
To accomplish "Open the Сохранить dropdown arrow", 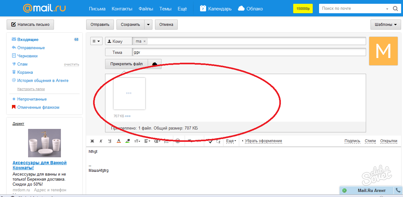I will pos(148,25).
